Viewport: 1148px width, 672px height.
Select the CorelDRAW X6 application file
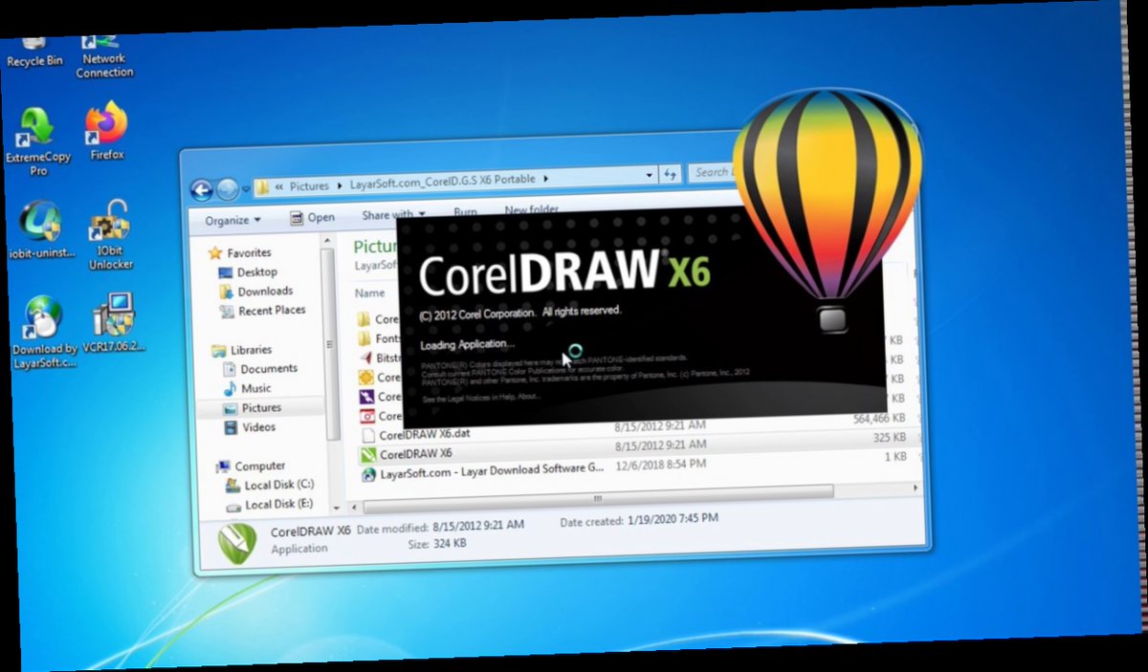[x=406, y=453]
